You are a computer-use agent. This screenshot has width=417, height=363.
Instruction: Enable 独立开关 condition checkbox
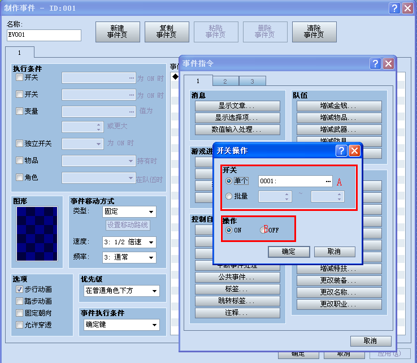(19, 144)
